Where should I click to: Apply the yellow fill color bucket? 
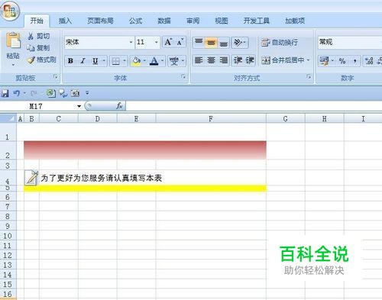click(x=136, y=61)
